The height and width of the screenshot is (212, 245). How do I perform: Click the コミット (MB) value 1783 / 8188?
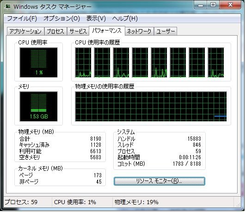pos(187,164)
